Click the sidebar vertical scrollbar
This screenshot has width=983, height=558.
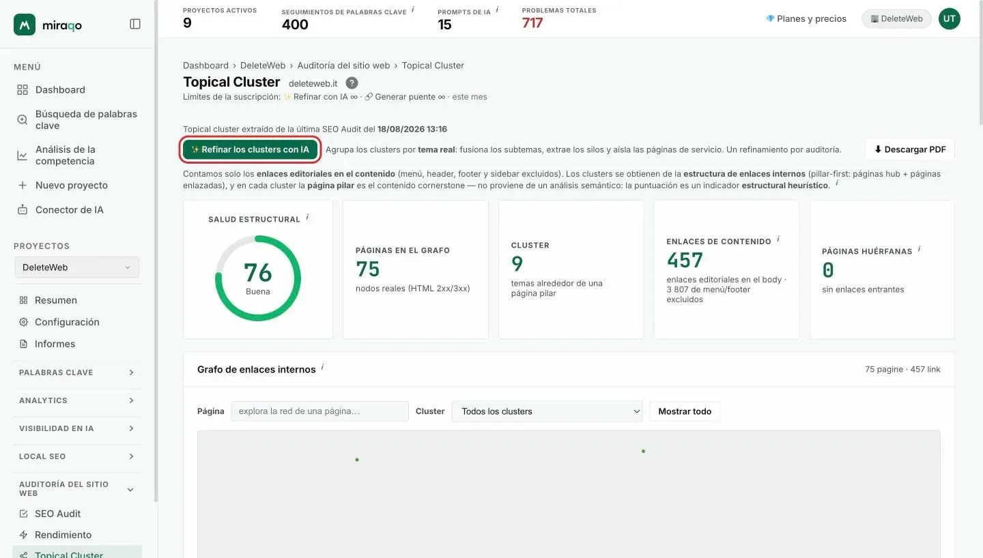156,252
